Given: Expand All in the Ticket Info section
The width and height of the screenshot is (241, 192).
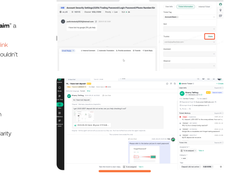Looking at the screenshot, I should coord(219,142).
